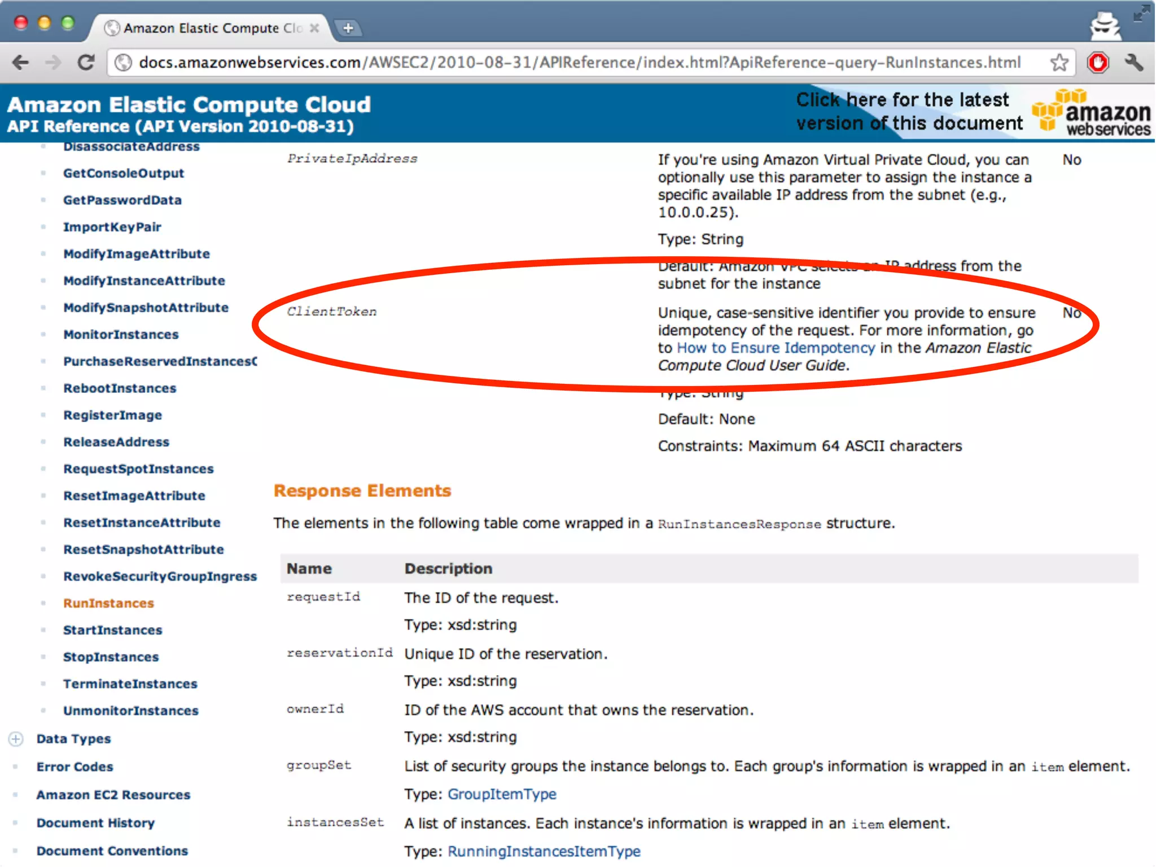The width and height of the screenshot is (1156, 867).
Task: Open the wrench settings menu
Action: (1133, 62)
